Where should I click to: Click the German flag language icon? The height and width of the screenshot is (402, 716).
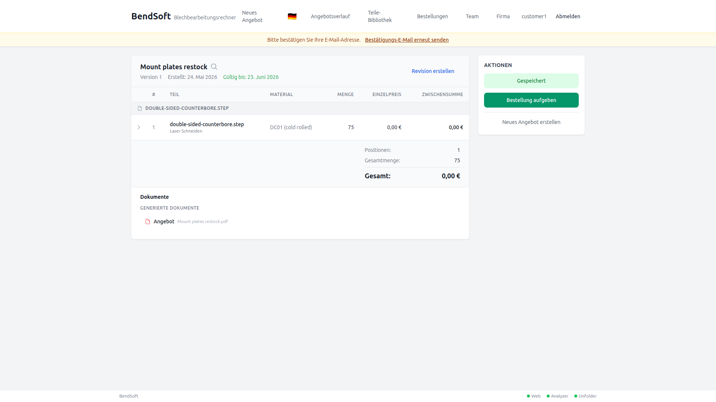pos(292,16)
